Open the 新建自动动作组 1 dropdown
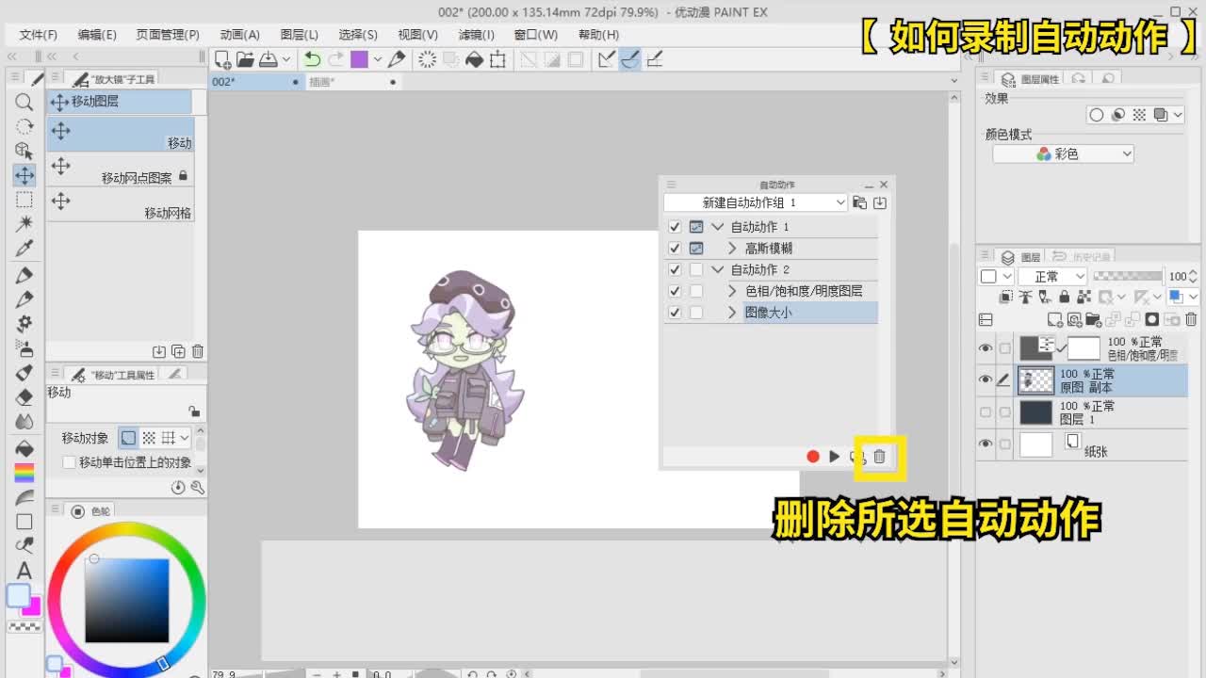 [756, 202]
